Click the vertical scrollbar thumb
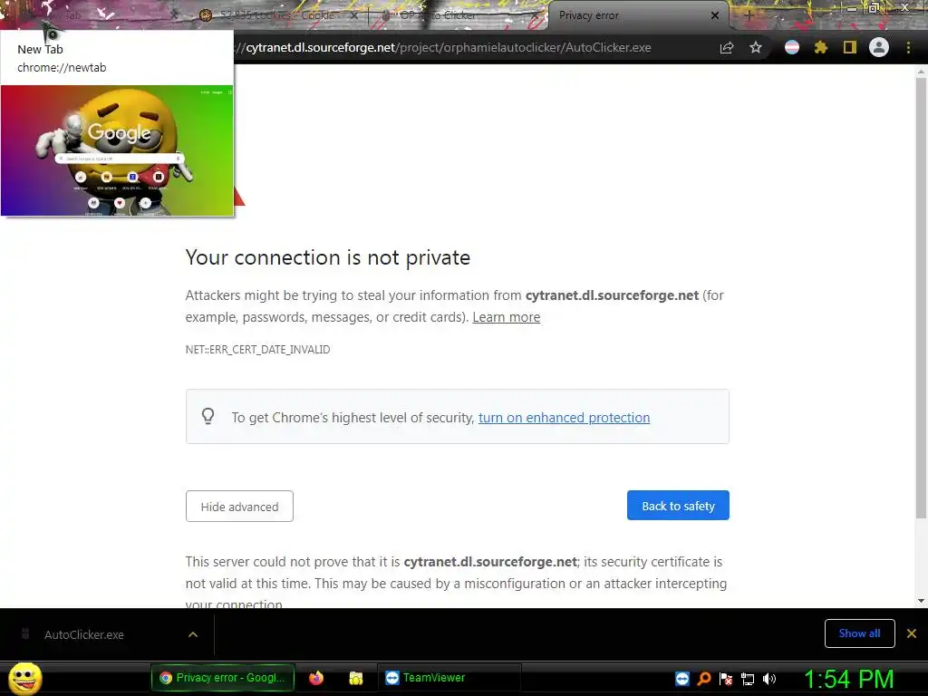The image size is (928, 696). pyautogui.click(x=921, y=297)
